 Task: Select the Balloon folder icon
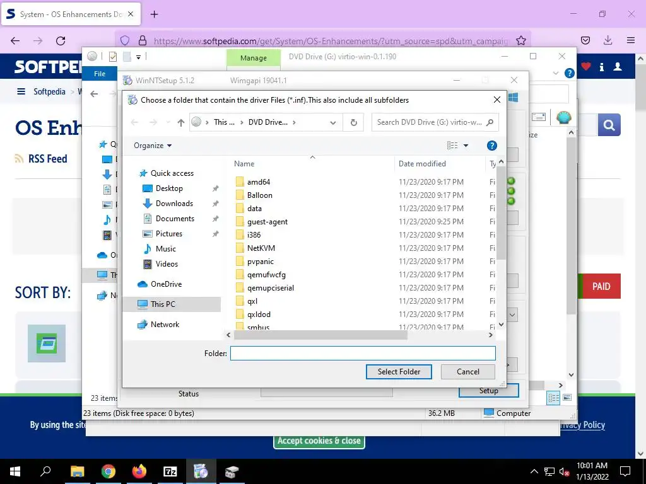240,195
